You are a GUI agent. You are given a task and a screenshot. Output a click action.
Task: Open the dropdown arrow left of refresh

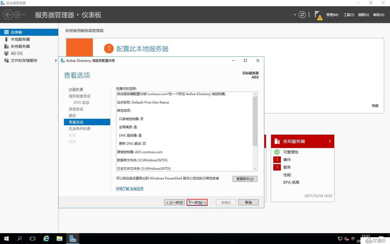pos(295,15)
